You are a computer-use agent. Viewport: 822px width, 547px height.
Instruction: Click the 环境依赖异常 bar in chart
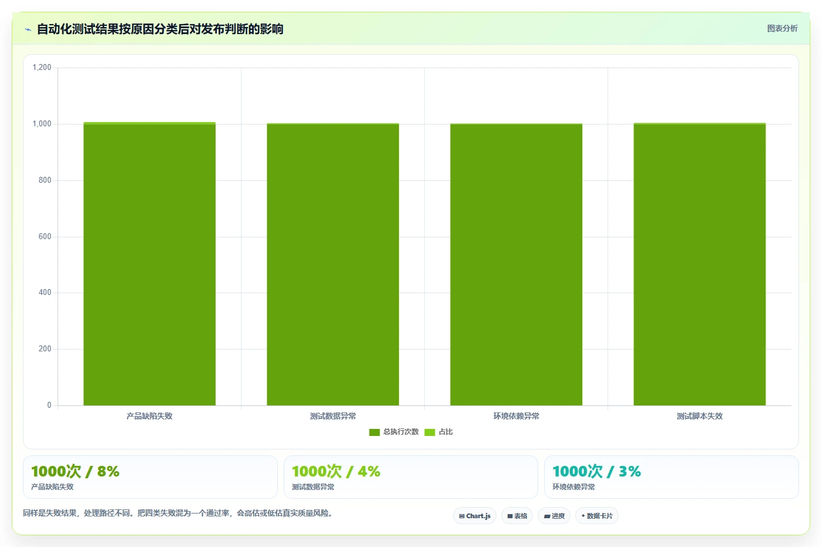pos(516,264)
